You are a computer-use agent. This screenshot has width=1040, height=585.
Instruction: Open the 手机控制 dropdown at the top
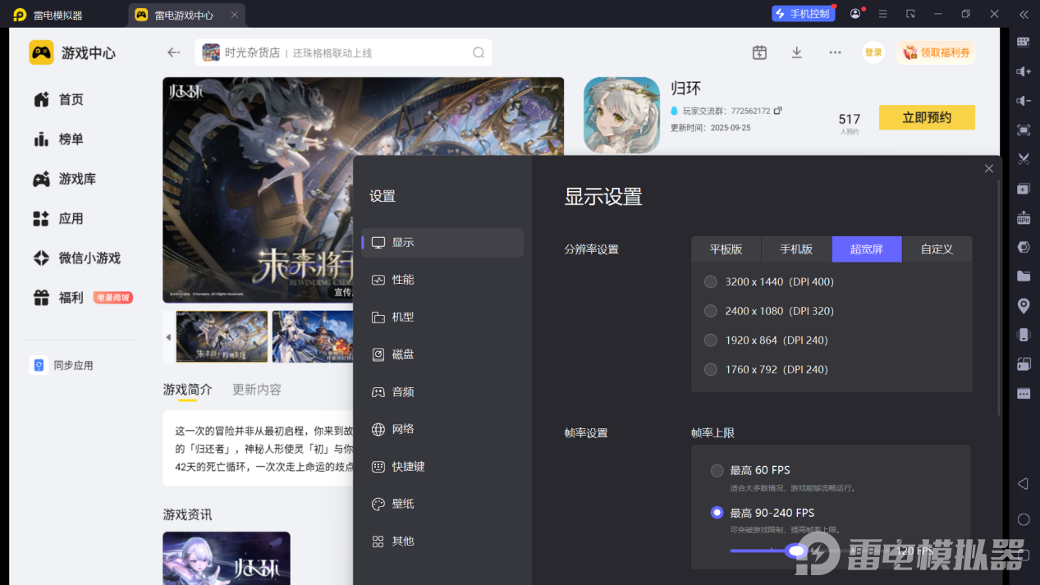coord(803,13)
